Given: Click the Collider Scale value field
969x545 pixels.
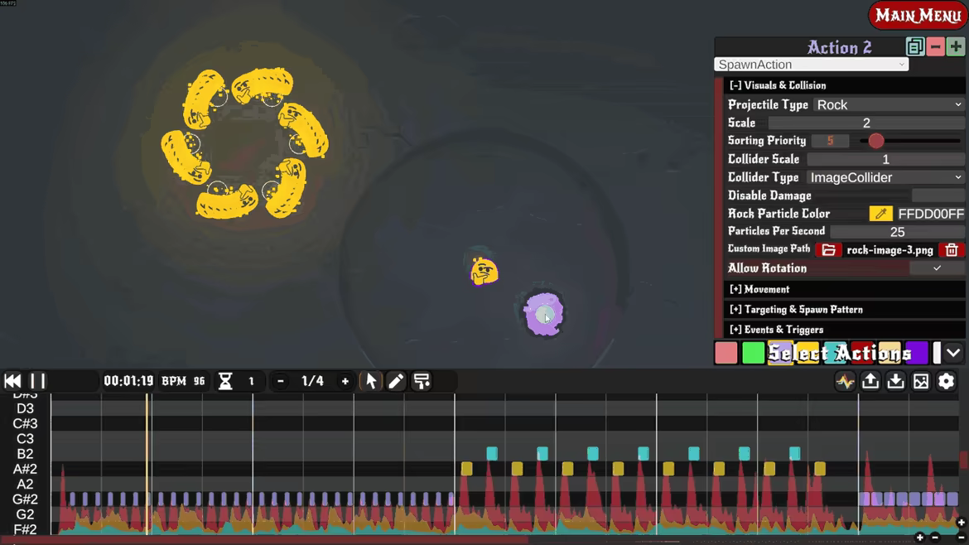Looking at the screenshot, I should tap(885, 159).
